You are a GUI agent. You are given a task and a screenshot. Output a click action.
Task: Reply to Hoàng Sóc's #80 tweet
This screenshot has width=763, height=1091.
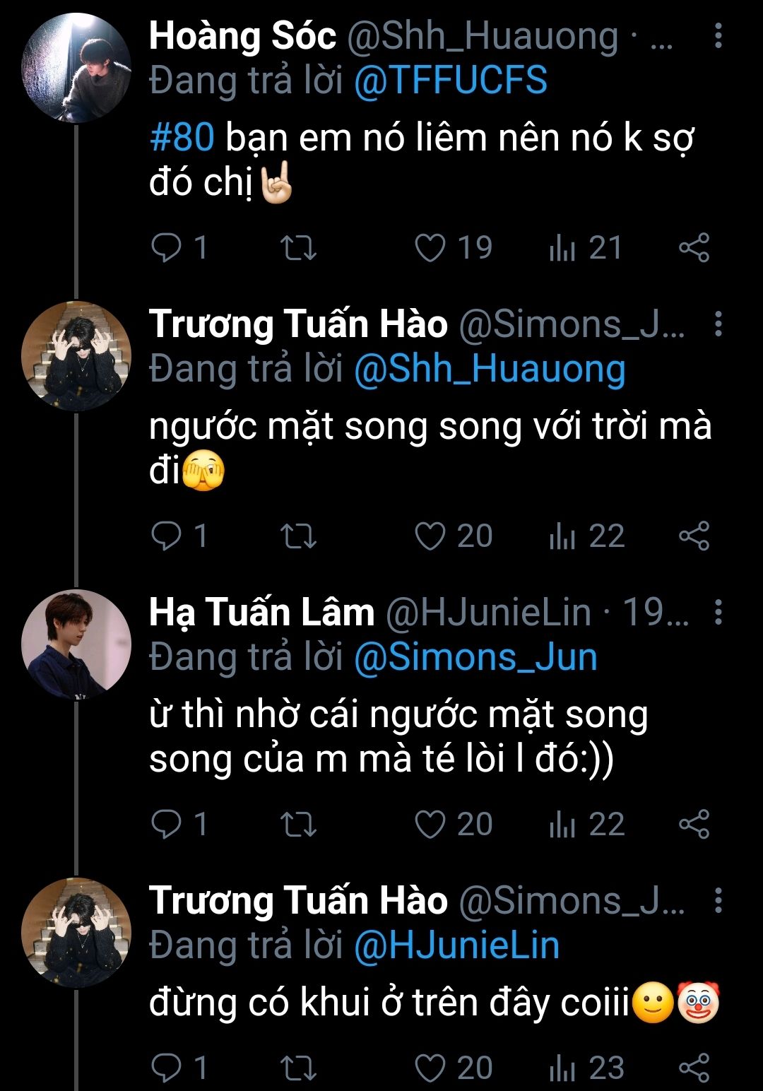click(x=167, y=248)
